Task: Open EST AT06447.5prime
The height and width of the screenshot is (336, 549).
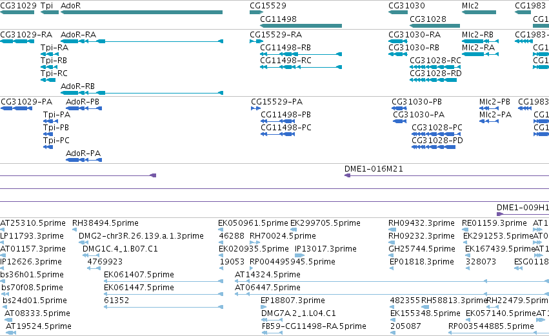Action: (392, 294)
